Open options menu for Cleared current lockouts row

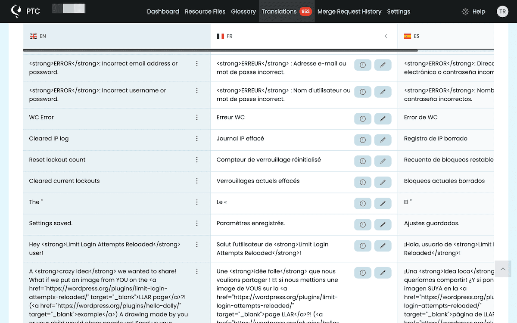click(197, 181)
